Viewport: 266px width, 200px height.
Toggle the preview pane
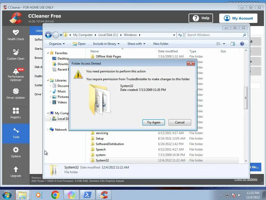[x=233, y=44]
